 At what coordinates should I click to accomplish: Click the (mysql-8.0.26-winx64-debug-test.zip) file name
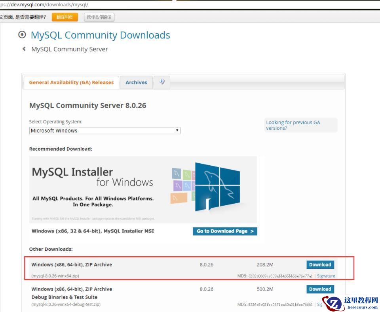pyautogui.click(x=66, y=304)
